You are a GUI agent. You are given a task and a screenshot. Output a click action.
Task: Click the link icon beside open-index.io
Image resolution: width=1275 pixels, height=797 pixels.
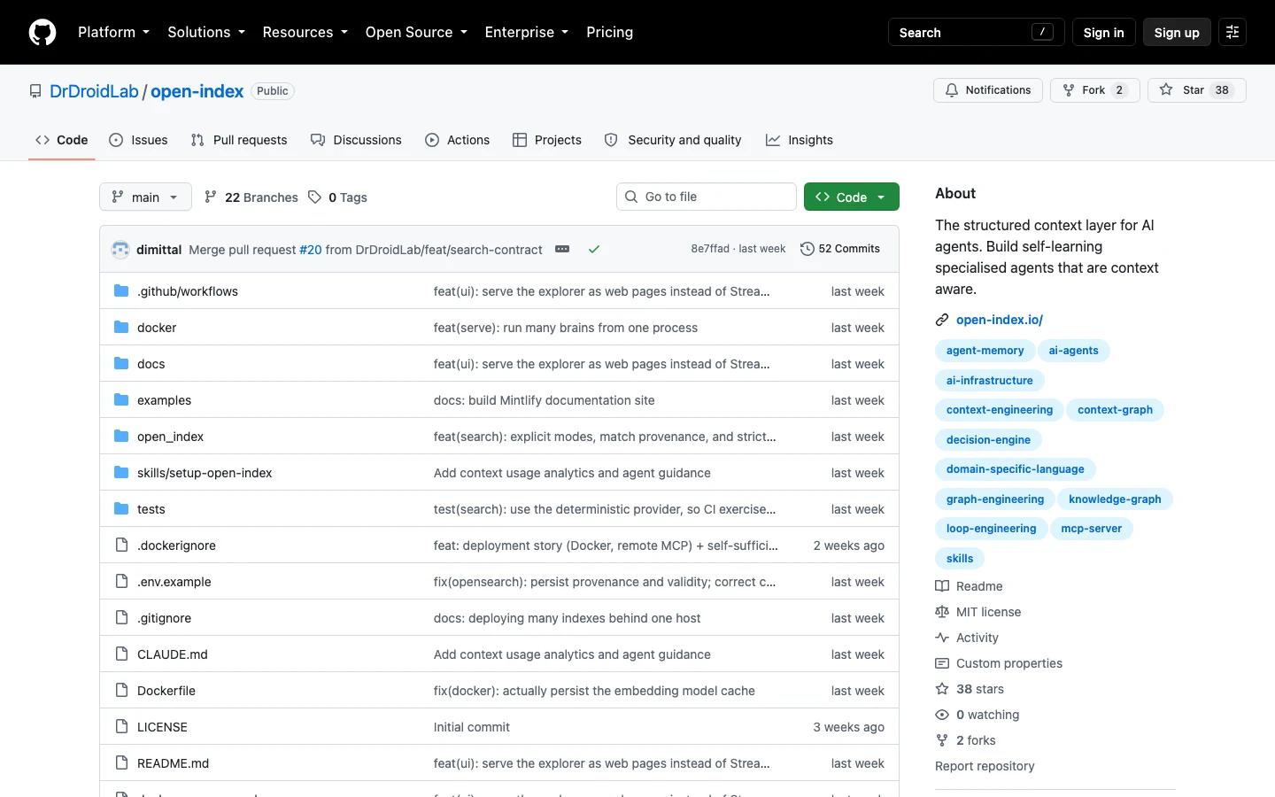tap(942, 320)
